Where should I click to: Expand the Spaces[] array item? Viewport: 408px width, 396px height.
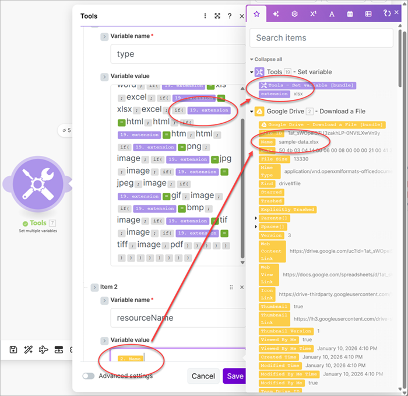256,226
